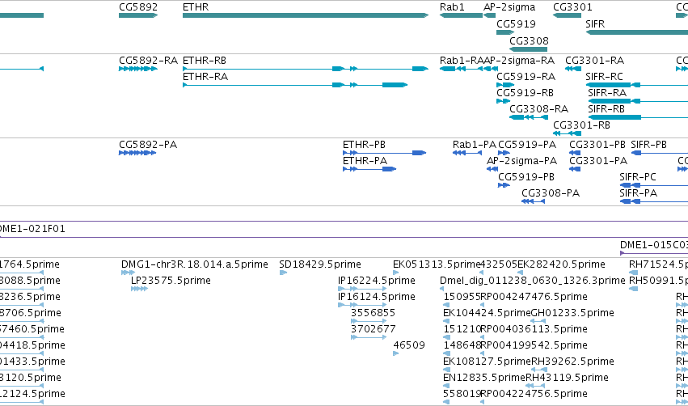Select the DME1-021F01 clone label
This screenshot has height=406, width=688.
pyautogui.click(x=32, y=229)
